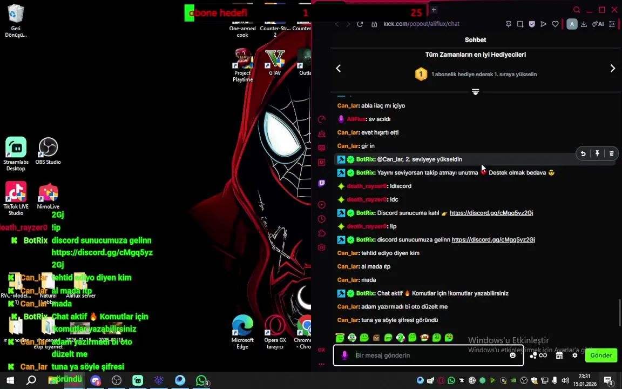Image resolution: width=622 pixels, height=389 pixels.
Task: Open the Windows Start button
Action: [10, 381]
